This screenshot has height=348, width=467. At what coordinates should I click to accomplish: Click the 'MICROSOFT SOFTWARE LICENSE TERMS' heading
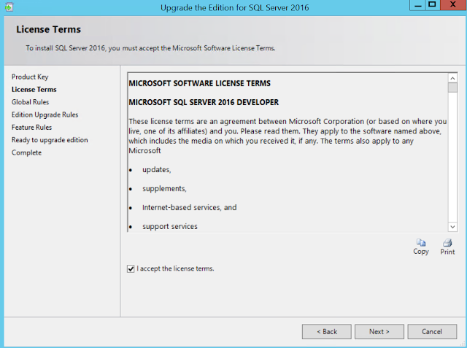pyautogui.click(x=199, y=83)
